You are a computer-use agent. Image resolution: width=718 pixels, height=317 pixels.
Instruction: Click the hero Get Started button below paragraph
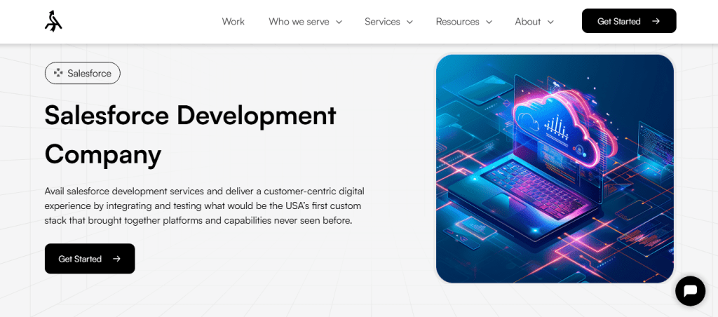[90, 259]
